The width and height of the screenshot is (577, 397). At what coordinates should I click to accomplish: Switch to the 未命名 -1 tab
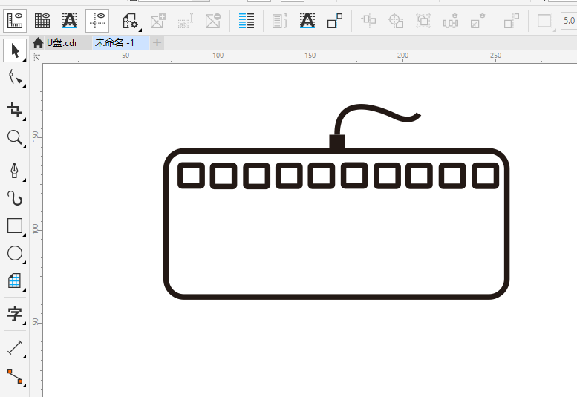[114, 42]
